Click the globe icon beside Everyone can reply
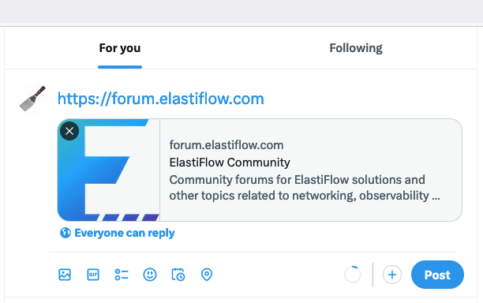 (66, 233)
